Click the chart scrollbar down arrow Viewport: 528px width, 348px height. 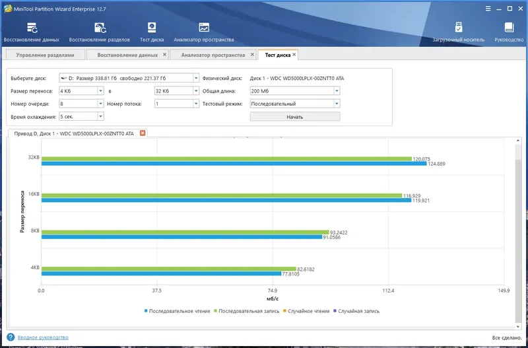[518, 326]
